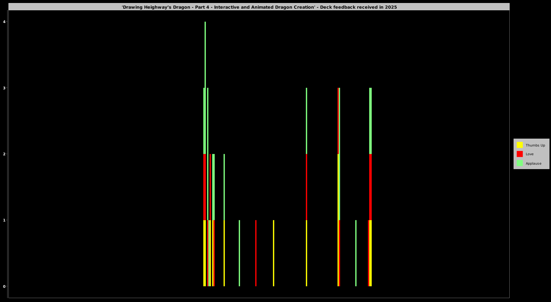Select the 'Applause' legend label
Screen dimensions: 551x302
pyautogui.click(x=533, y=163)
